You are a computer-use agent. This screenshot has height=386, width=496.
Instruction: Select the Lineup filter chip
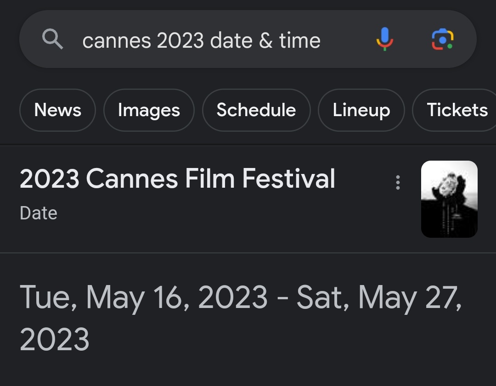(361, 110)
